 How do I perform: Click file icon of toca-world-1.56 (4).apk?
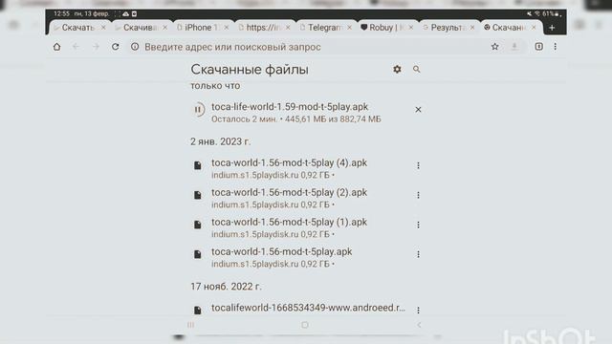(198, 165)
